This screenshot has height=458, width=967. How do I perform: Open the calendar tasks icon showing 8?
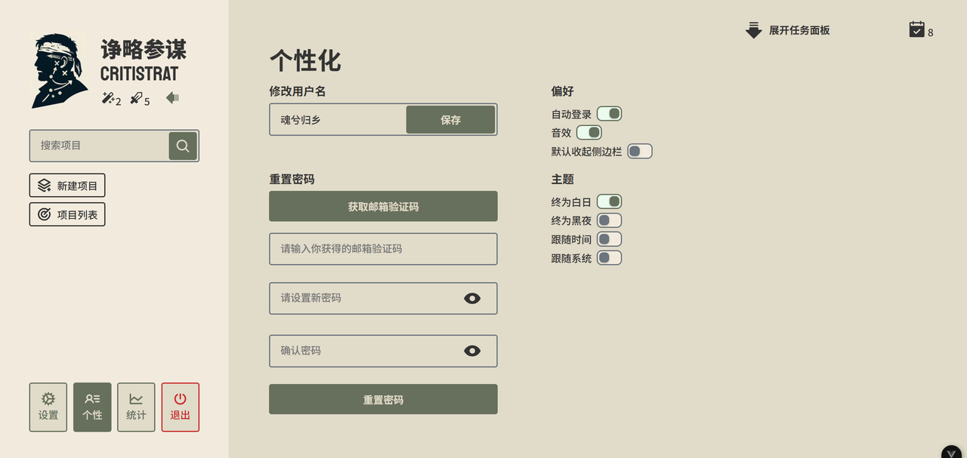pyautogui.click(x=917, y=30)
